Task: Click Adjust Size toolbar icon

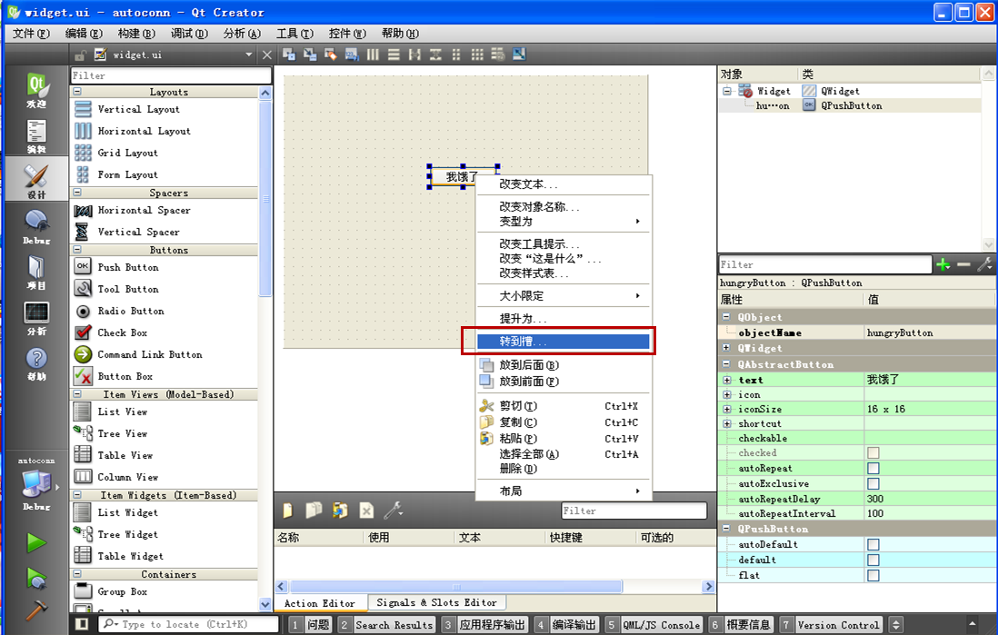Action: click(519, 55)
